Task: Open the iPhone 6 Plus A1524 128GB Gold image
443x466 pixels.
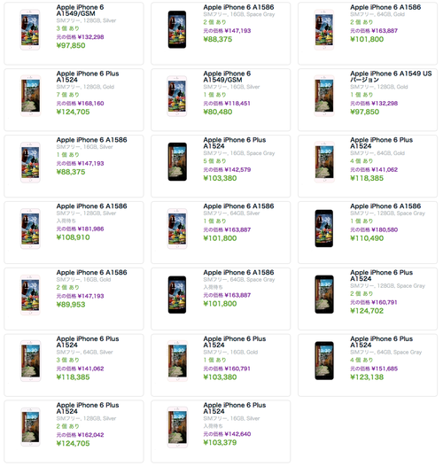Action: [x=30, y=96]
